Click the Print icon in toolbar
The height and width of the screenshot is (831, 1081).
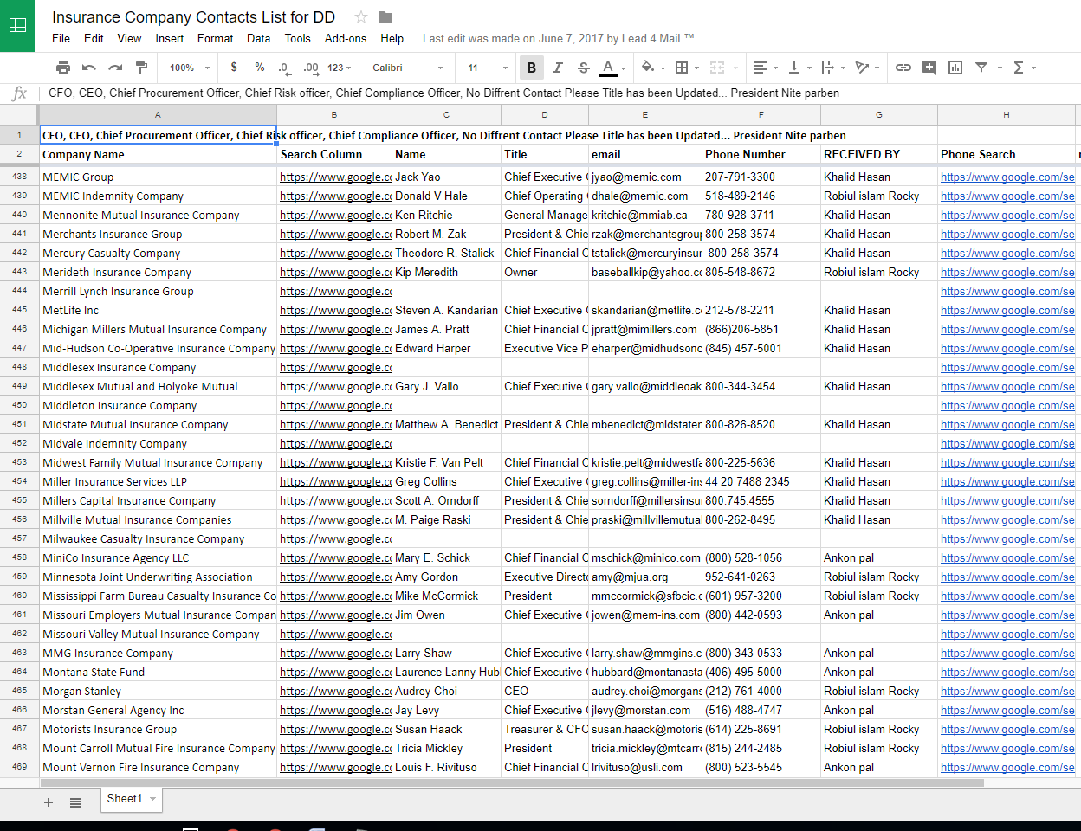tap(63, 68)
